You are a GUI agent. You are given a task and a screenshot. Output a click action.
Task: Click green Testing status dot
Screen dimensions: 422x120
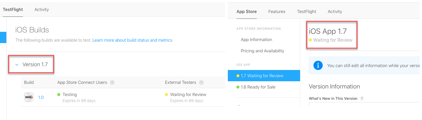(x=59, y=95)
